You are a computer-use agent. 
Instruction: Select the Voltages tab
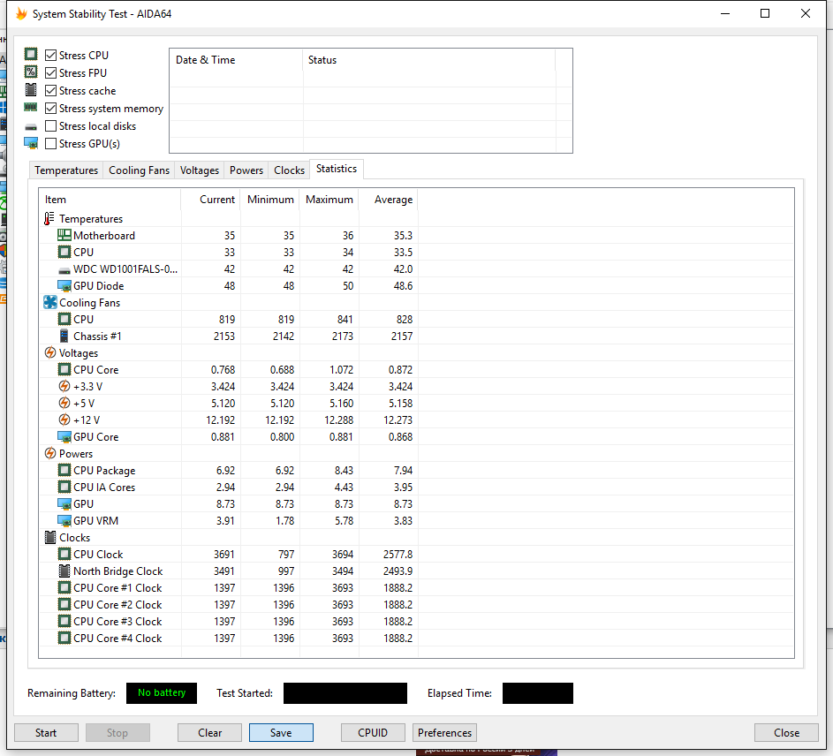click(x=200, y=170)
